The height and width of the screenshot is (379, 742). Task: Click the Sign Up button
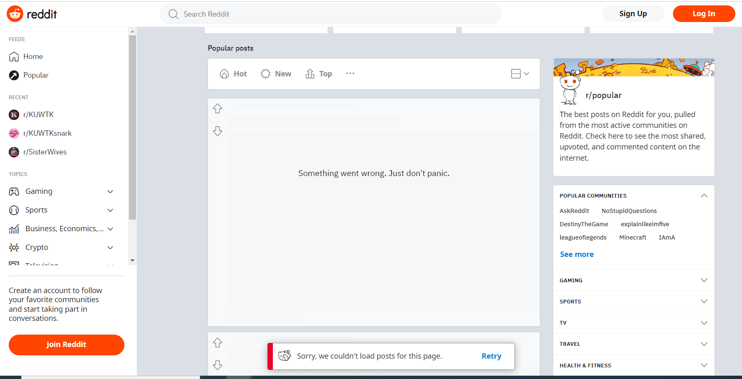[633, 14]
